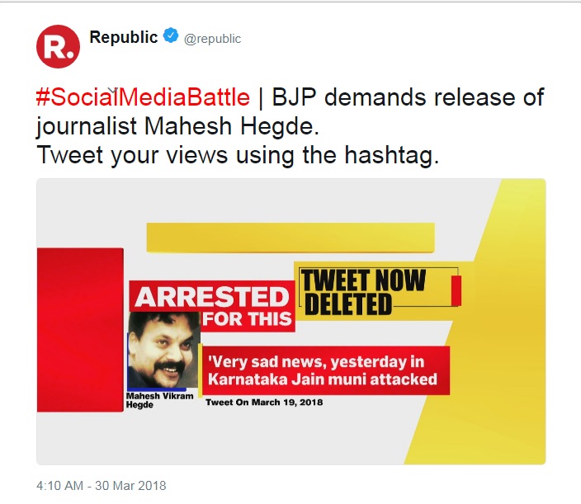Open the tweet's attached news graphic
This screenshot has width=581, height=504.
[x=290, y=322]
